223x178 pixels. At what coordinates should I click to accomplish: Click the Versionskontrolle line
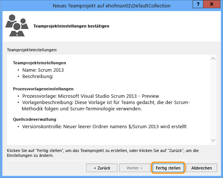pos(104,127)
